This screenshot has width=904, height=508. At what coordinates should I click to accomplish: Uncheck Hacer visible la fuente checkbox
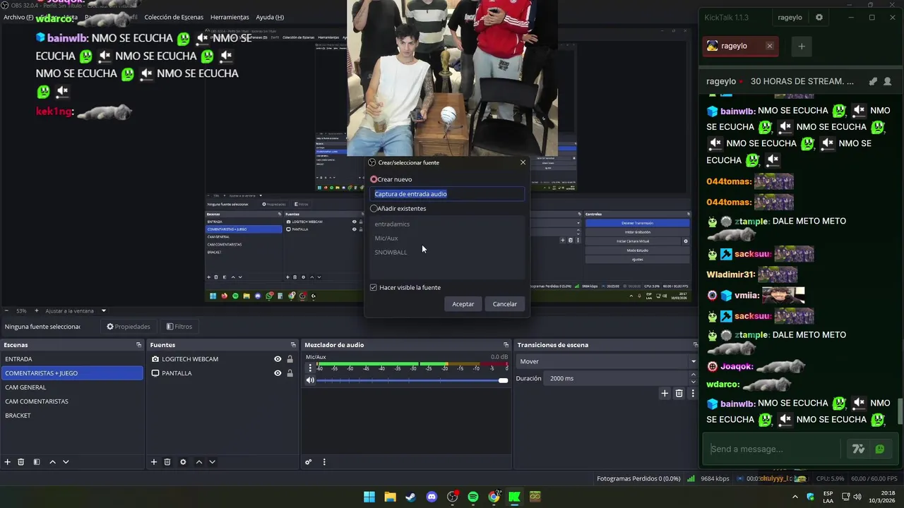pos(374,288)
